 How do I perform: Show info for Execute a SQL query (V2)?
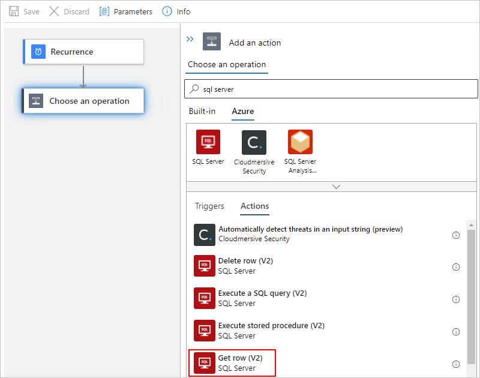click(456, 299)
